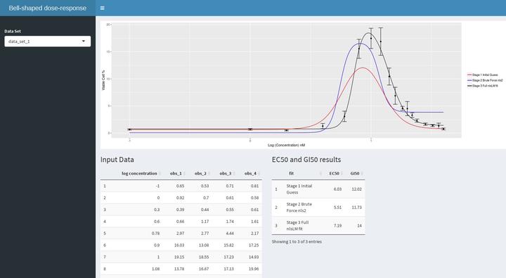Sort by log concentration column header
The image size is (506, 278).
click(x=139, y=174)
